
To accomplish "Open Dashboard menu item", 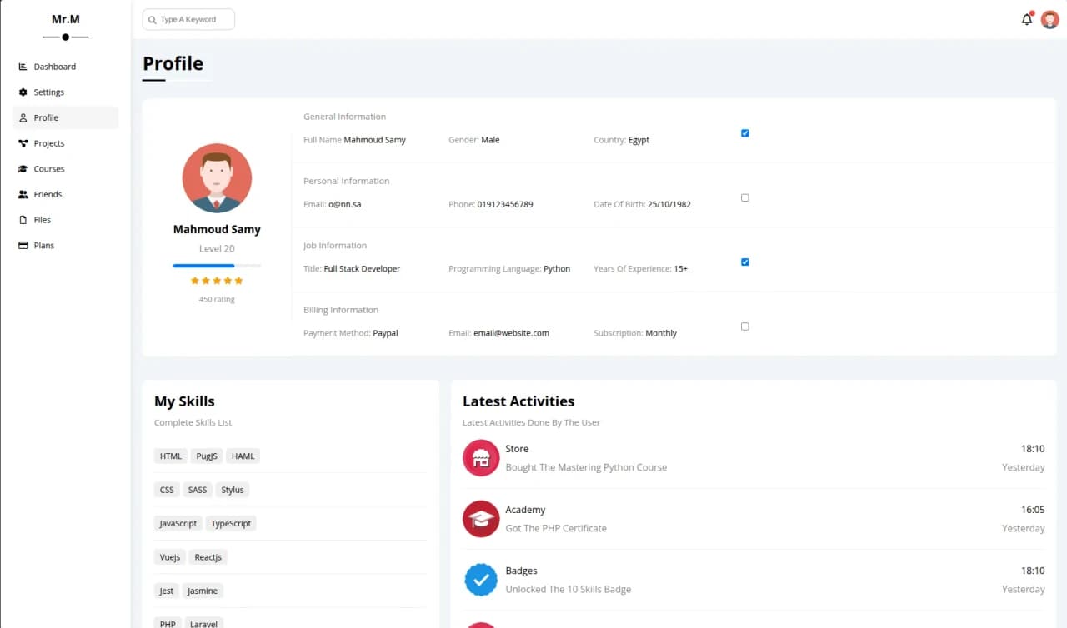I will [65, 67].
